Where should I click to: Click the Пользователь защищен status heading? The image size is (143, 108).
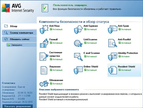(x=70, y=5)
